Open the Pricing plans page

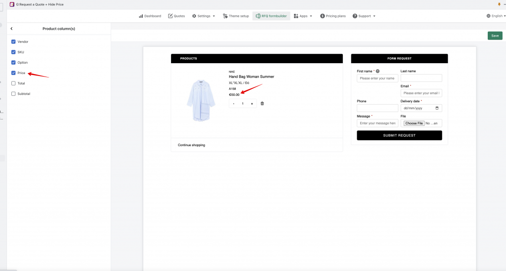click(x=333, y=16)
